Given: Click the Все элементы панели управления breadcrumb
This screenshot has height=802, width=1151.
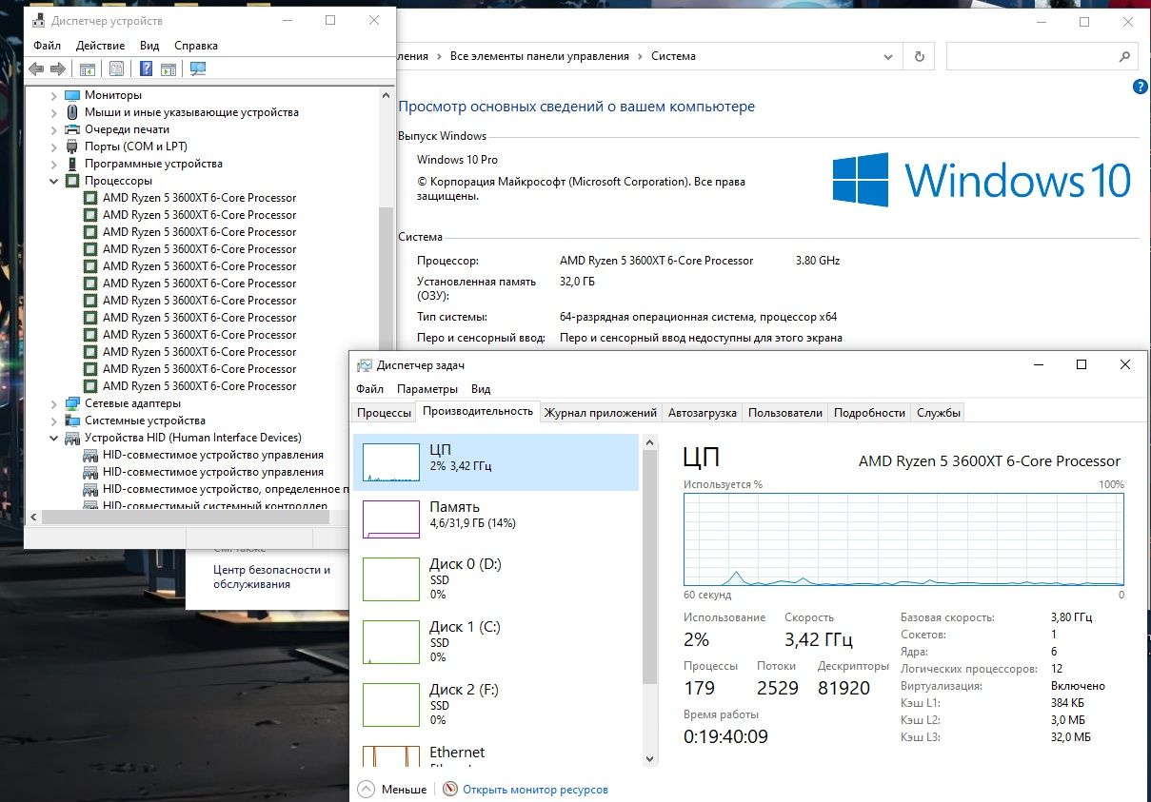Looking at the screenshot, I should click(540, 56).
